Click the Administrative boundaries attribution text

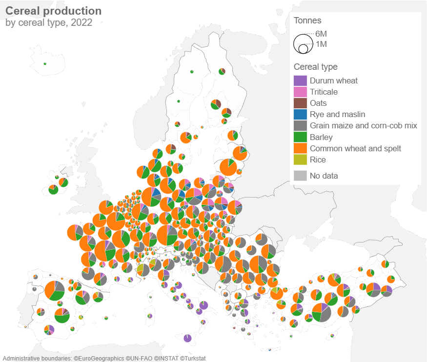coord(104,359)
